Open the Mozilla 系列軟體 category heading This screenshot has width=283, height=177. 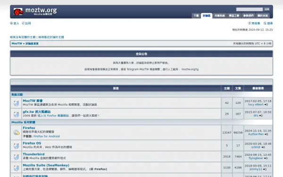pos(23,122)
